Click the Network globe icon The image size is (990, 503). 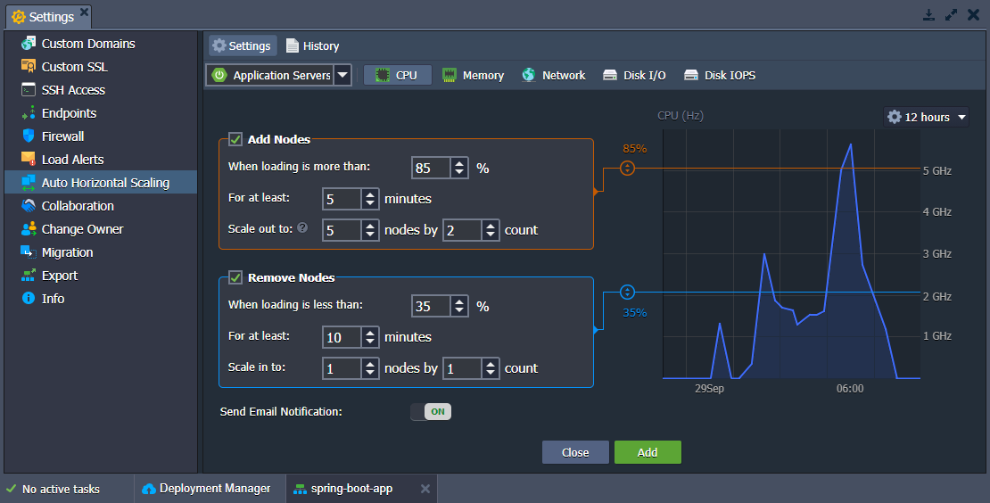(529, 75)
